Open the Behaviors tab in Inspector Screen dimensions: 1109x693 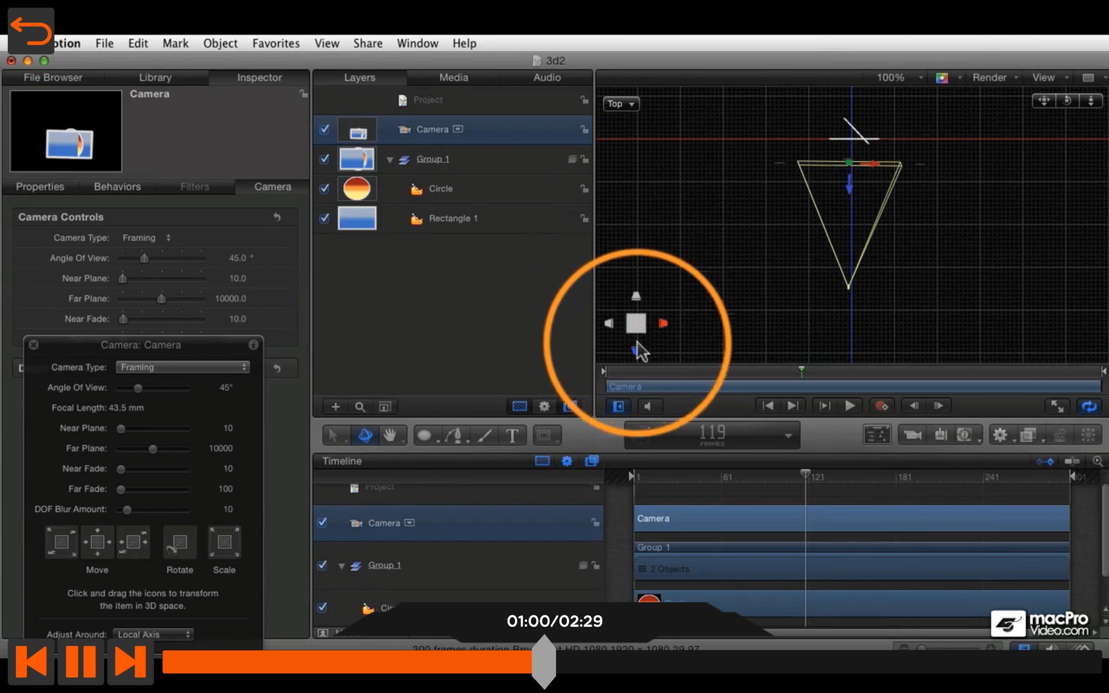point(117,187)
